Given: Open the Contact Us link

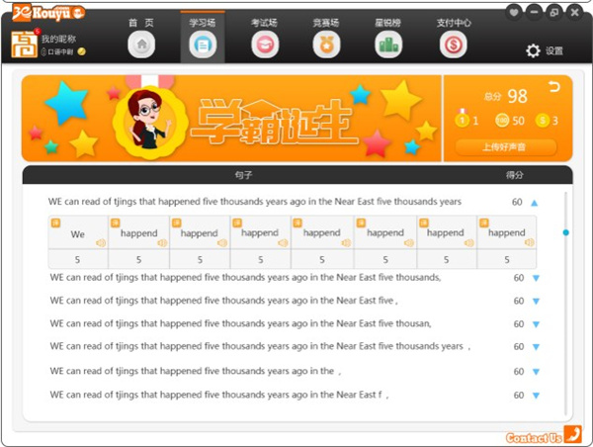Looking at the screenshot, I should (534, 437).
